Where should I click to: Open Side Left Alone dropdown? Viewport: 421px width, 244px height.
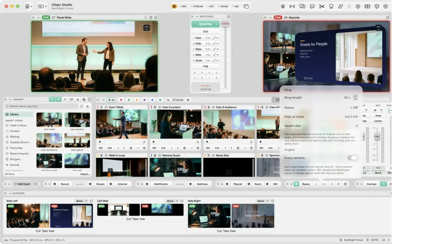tap(81, 201)
